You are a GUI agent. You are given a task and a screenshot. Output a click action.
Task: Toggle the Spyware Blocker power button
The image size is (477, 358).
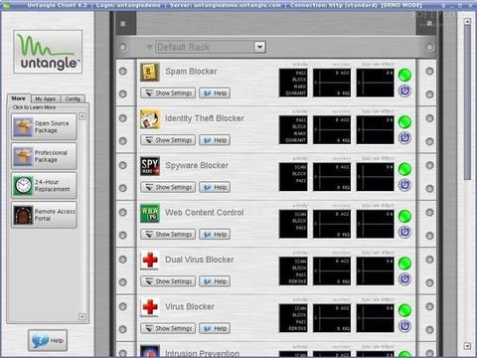(404, 185)
